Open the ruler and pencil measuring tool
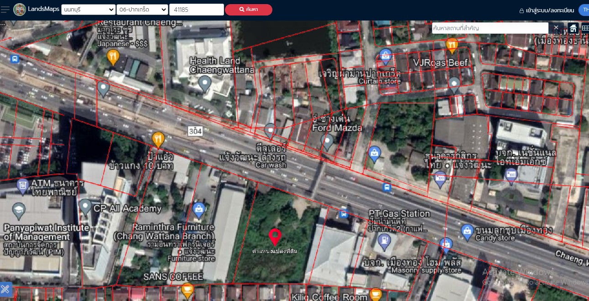Image resolution: width=589 pixels, height=301 pixels. [x=5, y=289]
